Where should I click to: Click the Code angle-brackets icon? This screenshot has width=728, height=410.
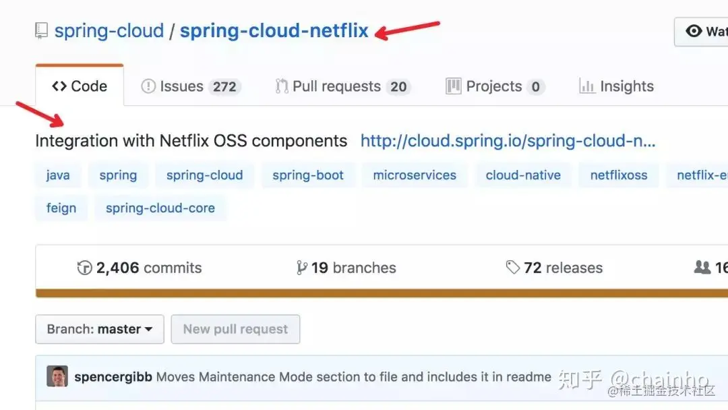[x=59, y=86]
